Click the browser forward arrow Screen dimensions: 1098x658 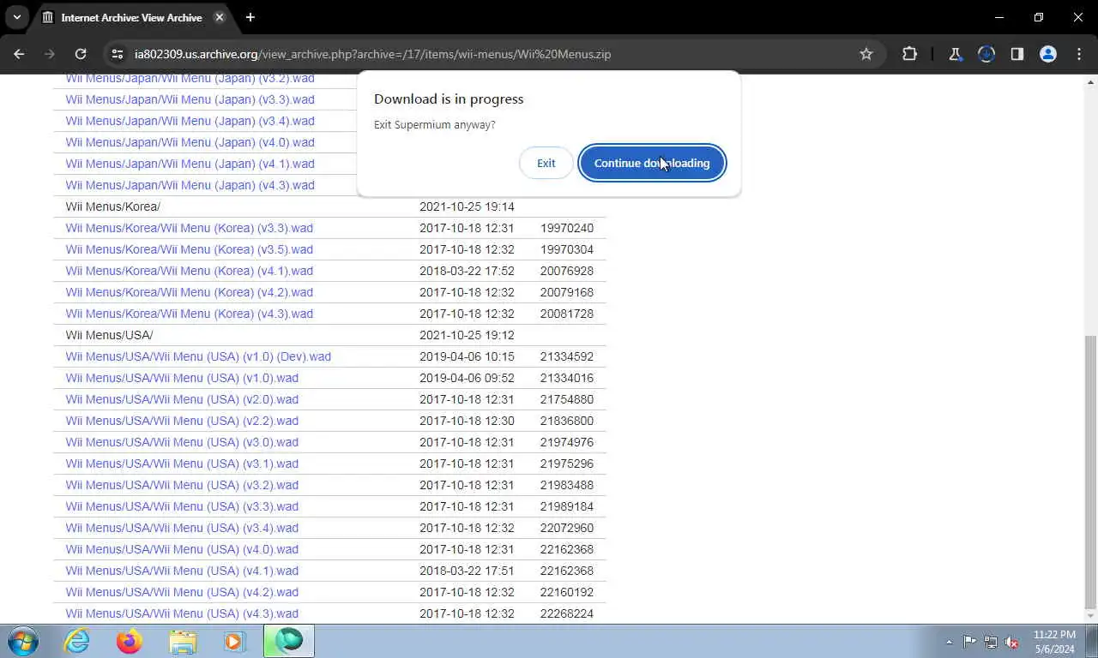click(x=49, y=54)
